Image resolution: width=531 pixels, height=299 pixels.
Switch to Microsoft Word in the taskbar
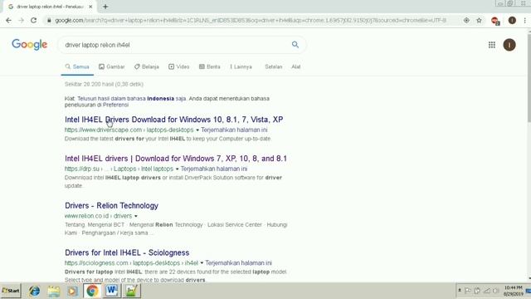[x=112, y=291]
